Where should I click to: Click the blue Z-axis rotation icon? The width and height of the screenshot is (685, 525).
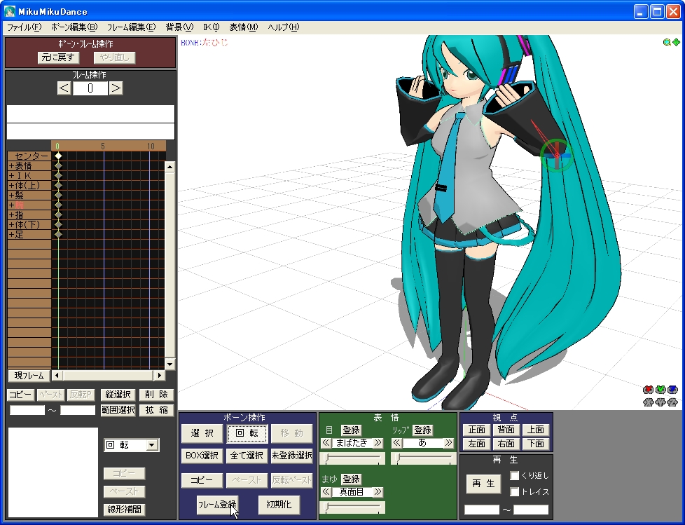click(x=673, y=390)
